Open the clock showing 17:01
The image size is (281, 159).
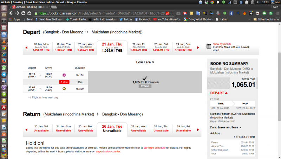click(266, 2)
